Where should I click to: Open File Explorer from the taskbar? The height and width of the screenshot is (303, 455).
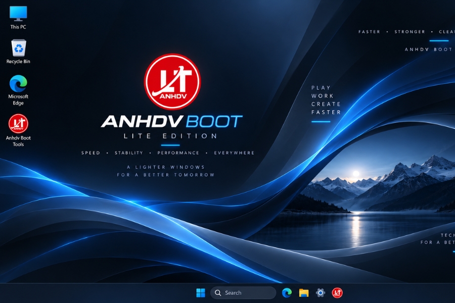[304, 293]
